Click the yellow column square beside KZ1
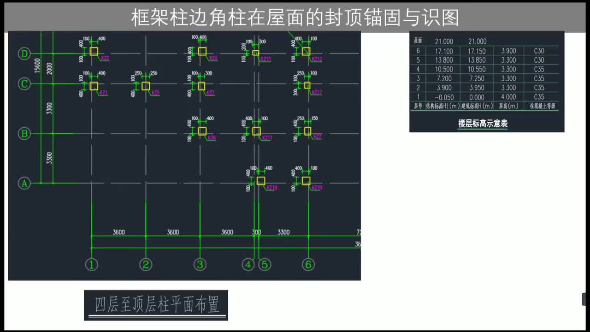This screenshot has width=590, height=332. click(x=94, y=86)
